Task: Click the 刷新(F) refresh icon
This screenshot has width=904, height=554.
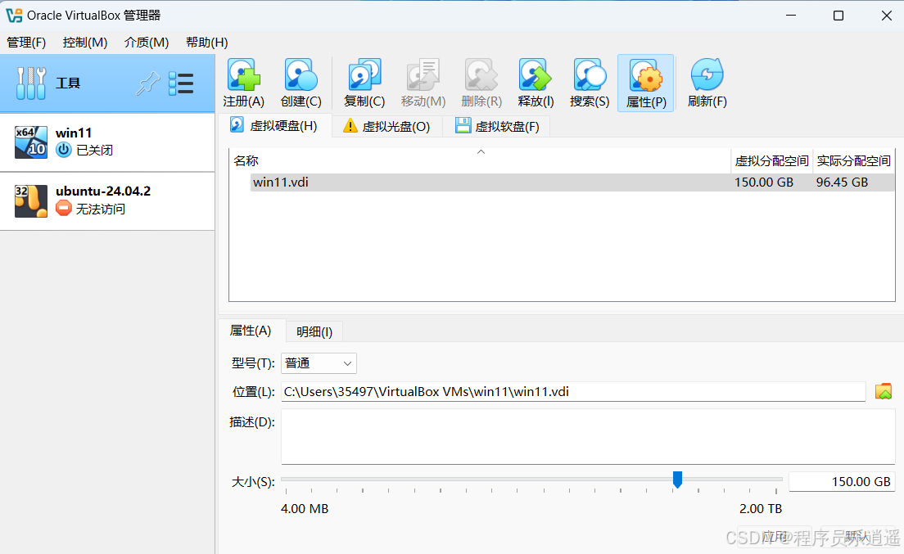Action: point(707,74)
